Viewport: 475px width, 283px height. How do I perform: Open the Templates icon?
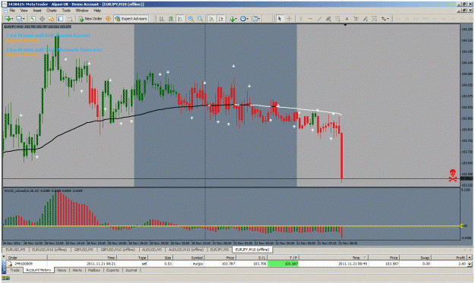pos(255,19)
